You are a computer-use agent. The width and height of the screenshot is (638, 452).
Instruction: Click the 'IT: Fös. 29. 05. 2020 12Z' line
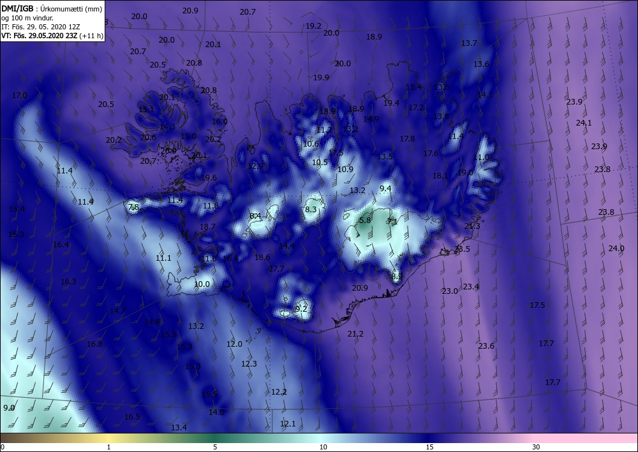click(41, 27)
